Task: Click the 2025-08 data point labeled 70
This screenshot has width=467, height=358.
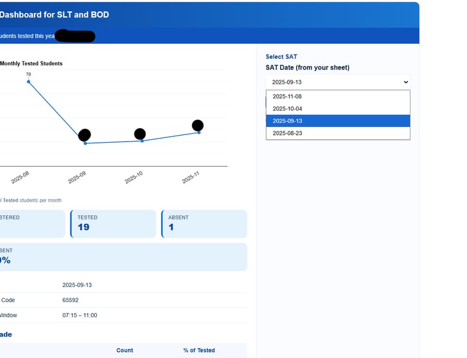Action: click(x=29, y=81)
